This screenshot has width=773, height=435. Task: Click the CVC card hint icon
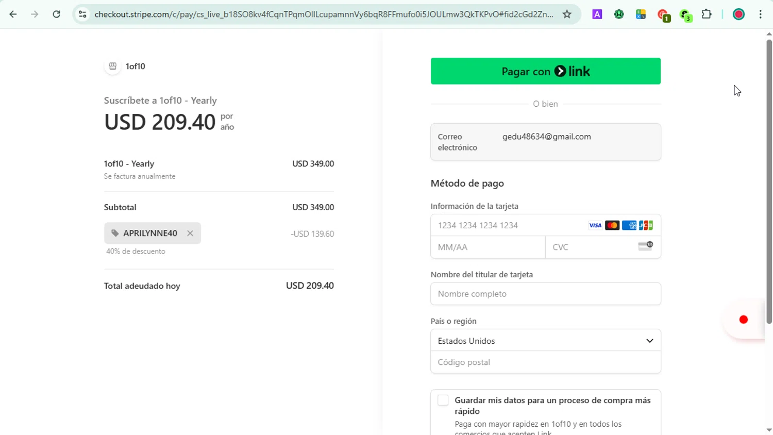(x=646, y=246)
